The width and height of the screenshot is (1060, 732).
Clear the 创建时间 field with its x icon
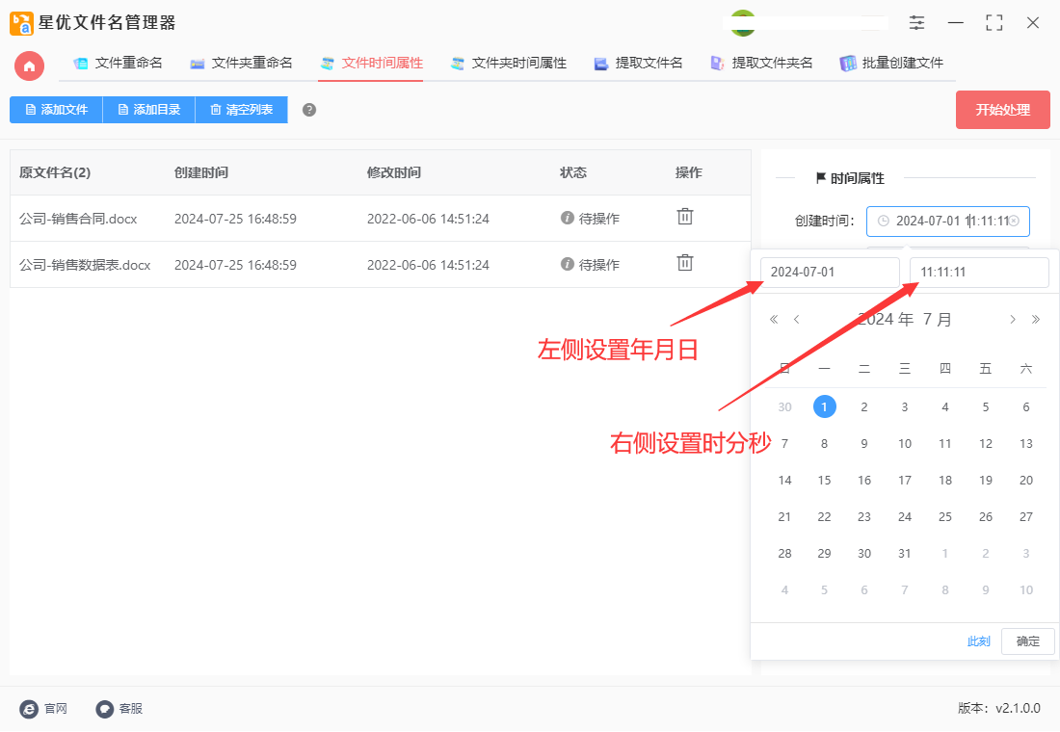1014,221
